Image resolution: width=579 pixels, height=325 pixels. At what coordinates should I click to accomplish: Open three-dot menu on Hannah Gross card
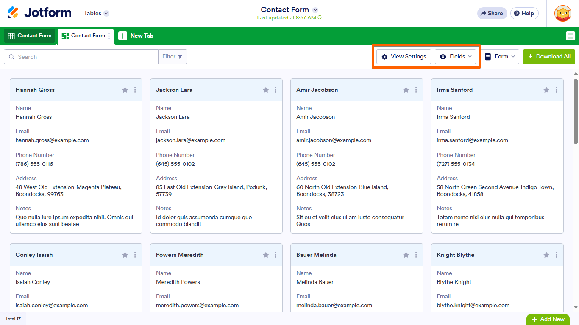pos(135,90)
